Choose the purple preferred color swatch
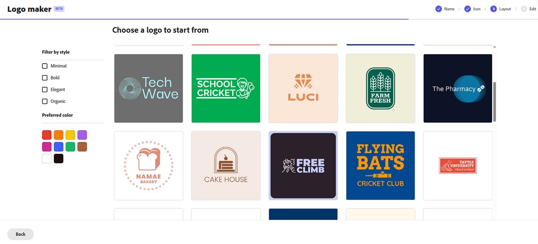 [82, 135]
